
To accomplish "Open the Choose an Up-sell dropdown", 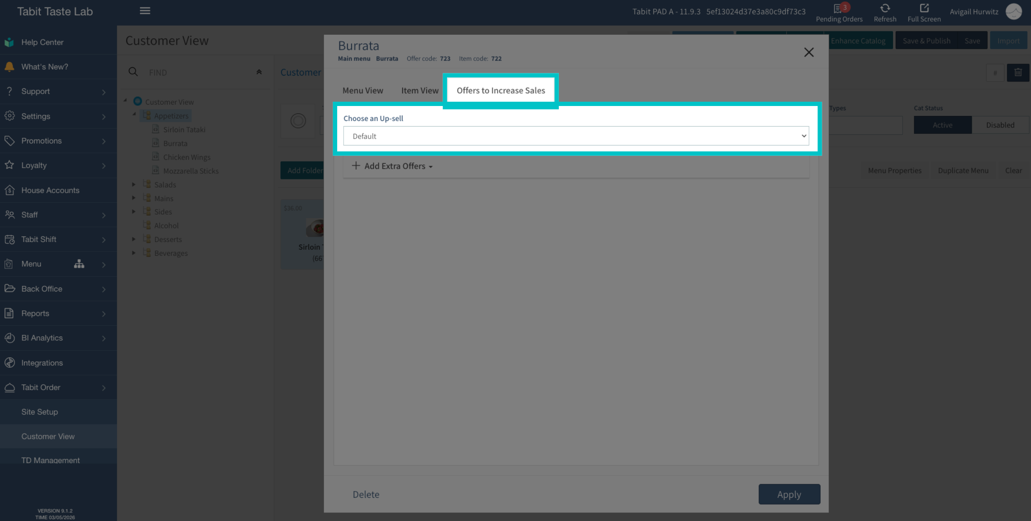I will coord(576,136).
